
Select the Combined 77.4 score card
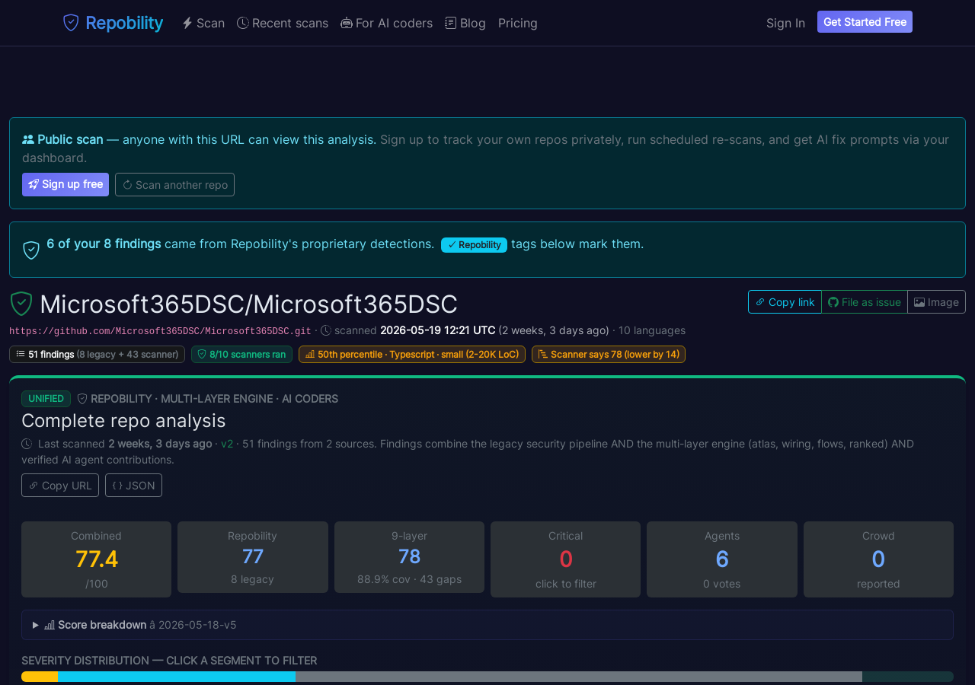tap(96, 559)
